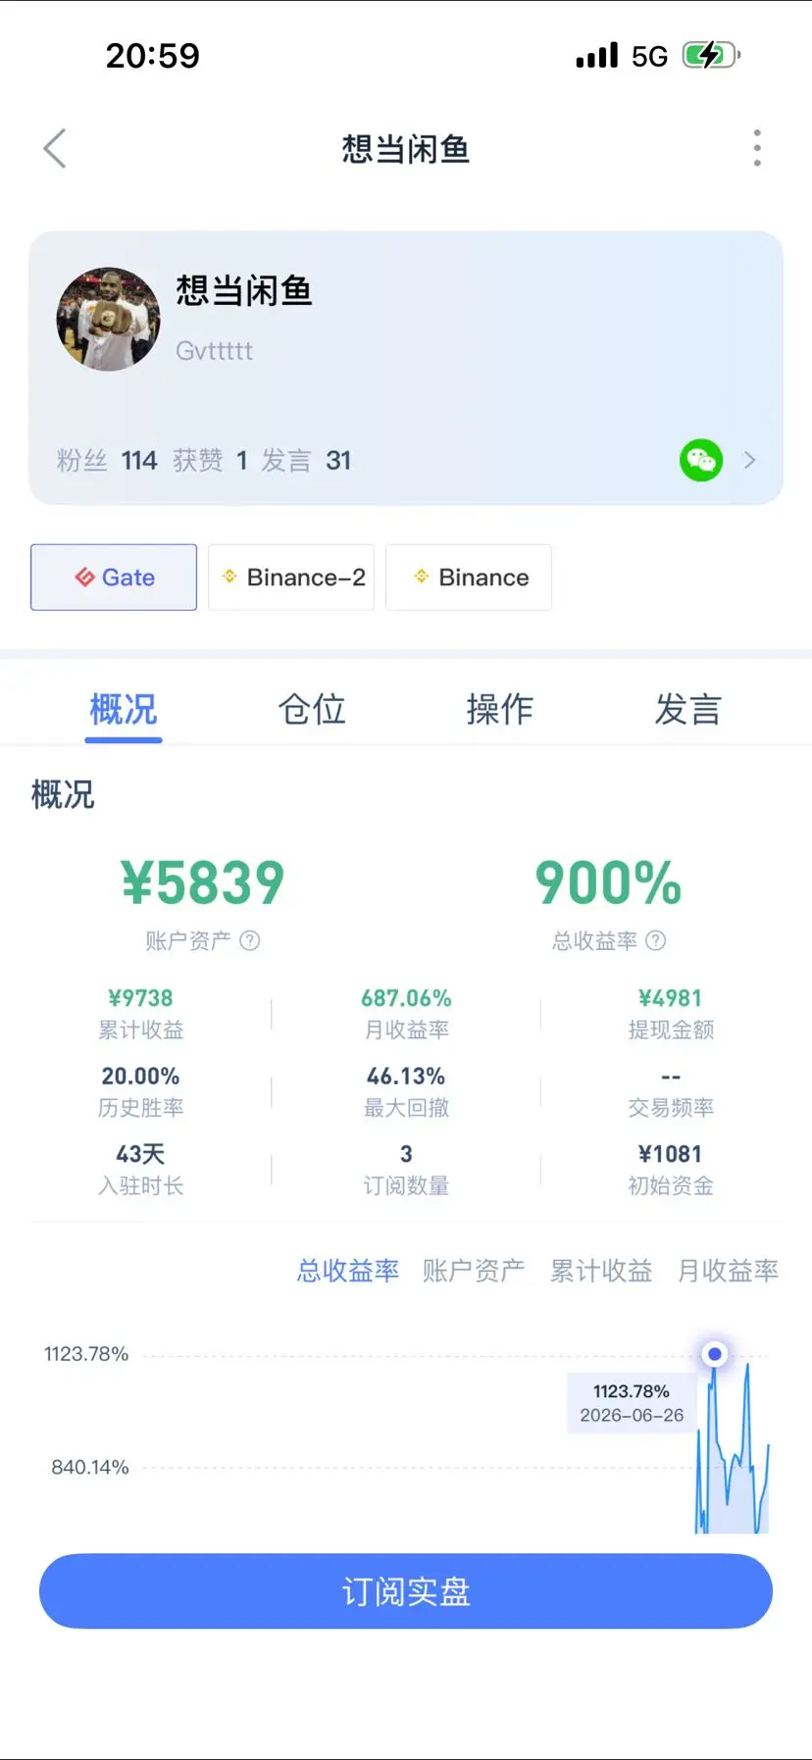Tap the 840.14% axis label
This screenshot has width=812, height=1760.
90,1468
